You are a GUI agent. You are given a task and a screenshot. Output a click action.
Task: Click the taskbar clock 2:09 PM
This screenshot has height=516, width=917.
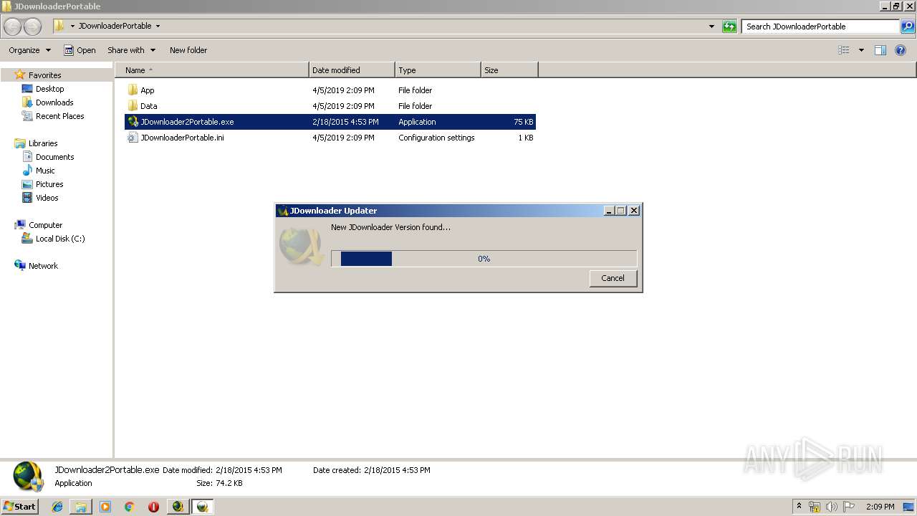click(880, 507)
